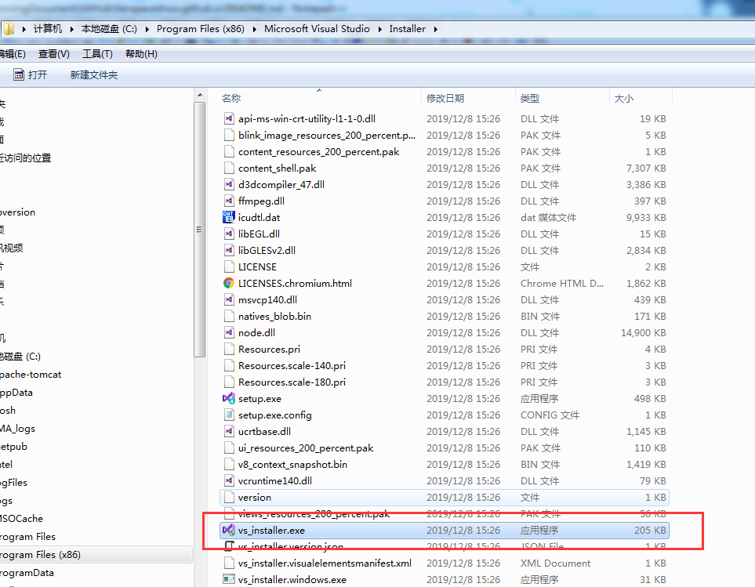Expand the dropdown arrow after Microsoft Visual Studio
The height and width of the screenshot is (587, 755).
pyautogui.click(x=379, y=29)
